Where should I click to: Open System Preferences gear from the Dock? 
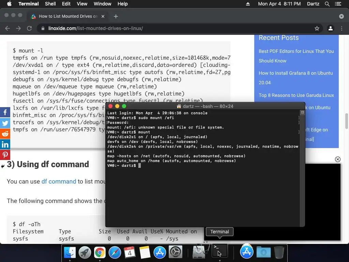[176, 252]
